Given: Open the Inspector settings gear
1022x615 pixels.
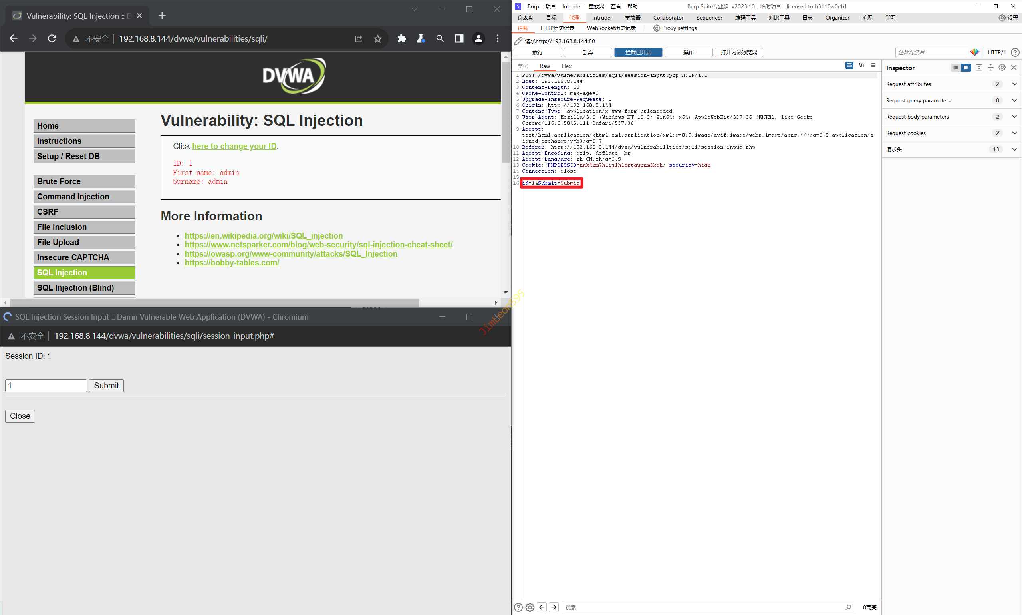Looking at the screenshot, I should 1002,68.
